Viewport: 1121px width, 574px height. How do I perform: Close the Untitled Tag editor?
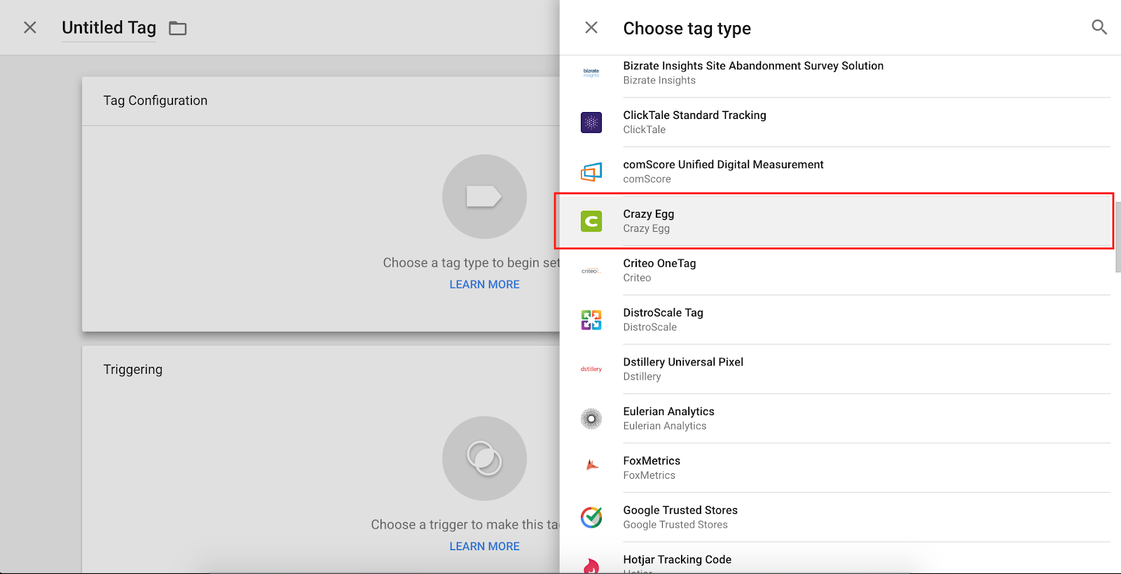(30, 27)
